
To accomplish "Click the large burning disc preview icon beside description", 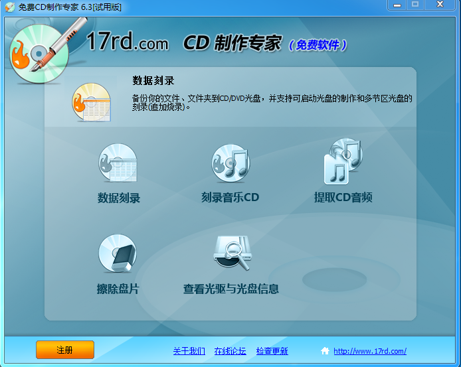I will [92, 102].
